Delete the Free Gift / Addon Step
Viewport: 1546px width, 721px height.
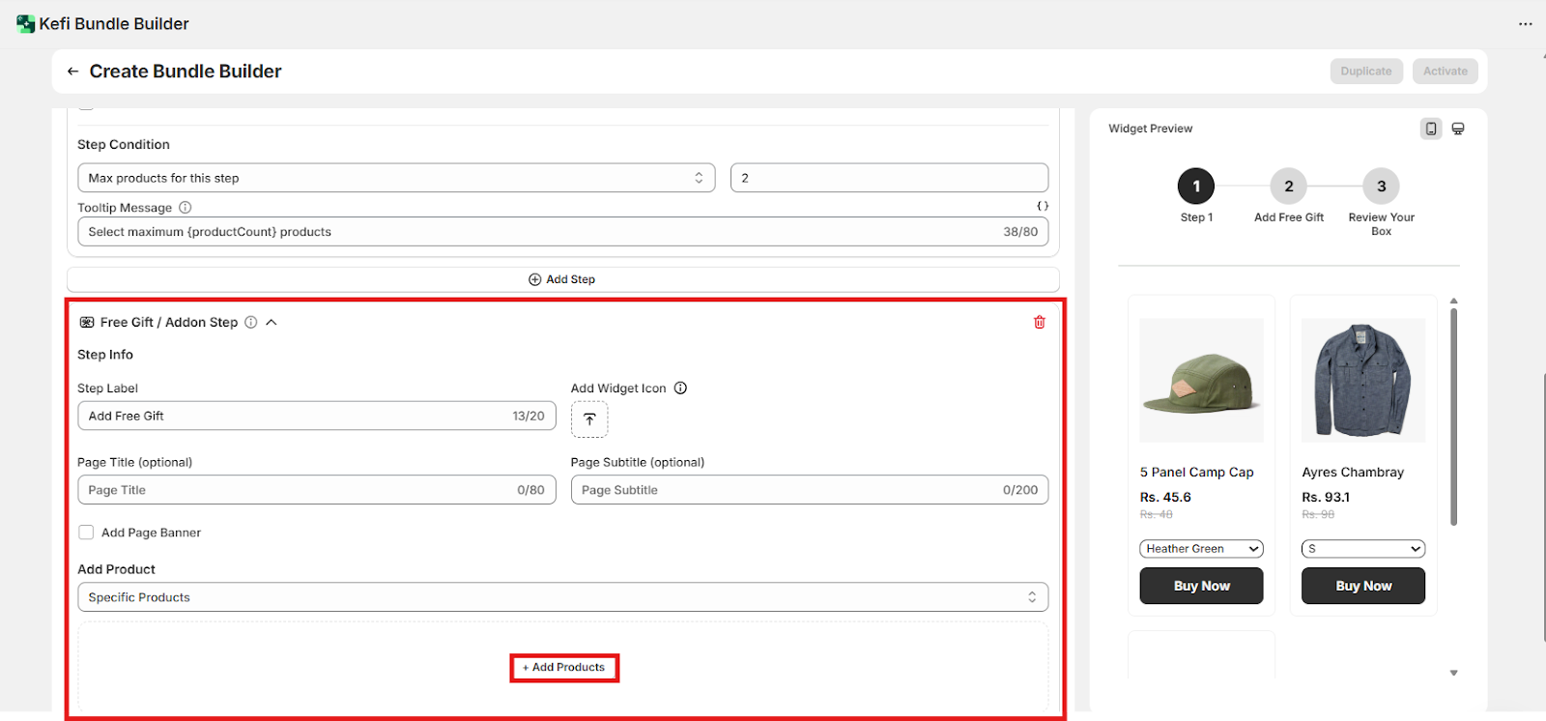(x=1040, y=322)
